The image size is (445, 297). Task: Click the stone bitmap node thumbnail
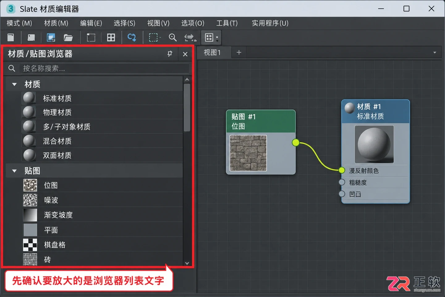[248, 153]
